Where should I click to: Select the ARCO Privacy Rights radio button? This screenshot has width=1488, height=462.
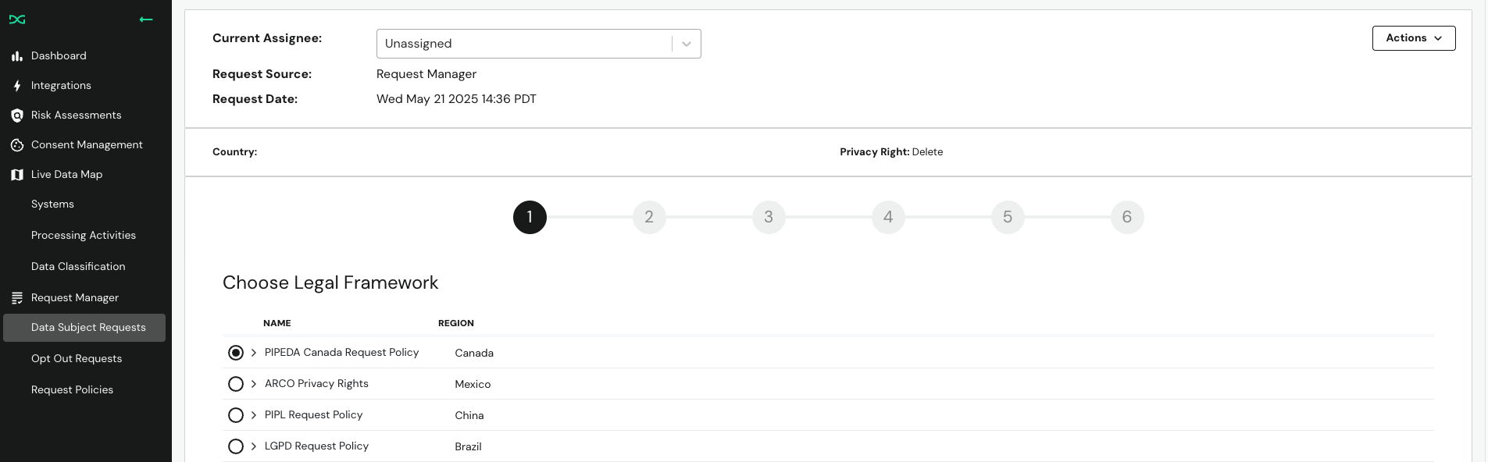coord(236,384)
